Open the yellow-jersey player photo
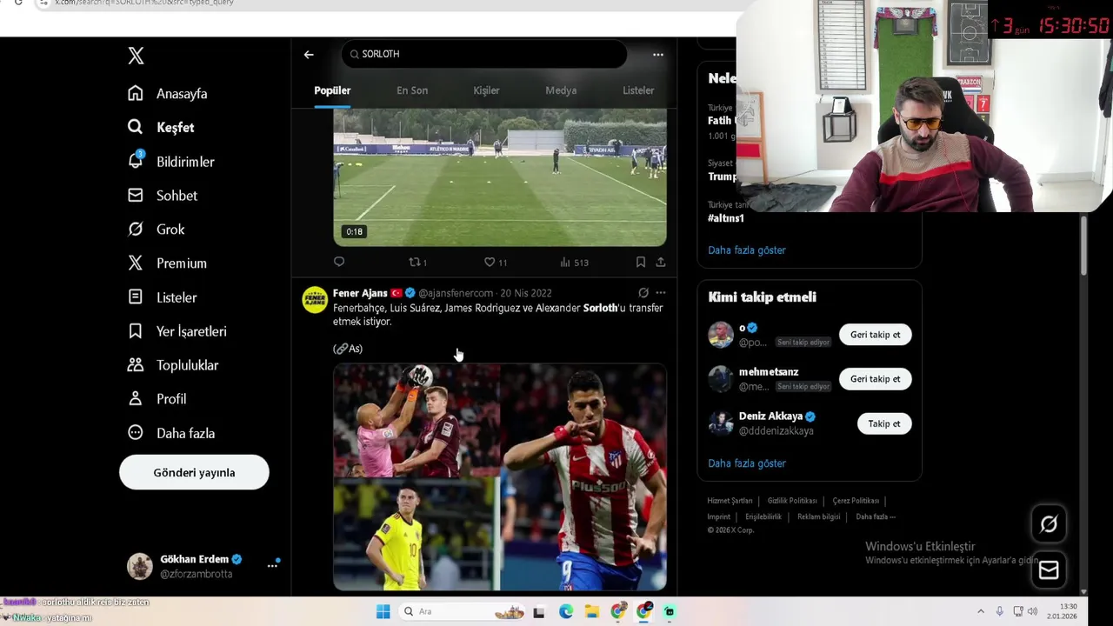Image resolution: width=1113 pixels, height=626 pixels. pyautogui.click(x=417, y=536)
